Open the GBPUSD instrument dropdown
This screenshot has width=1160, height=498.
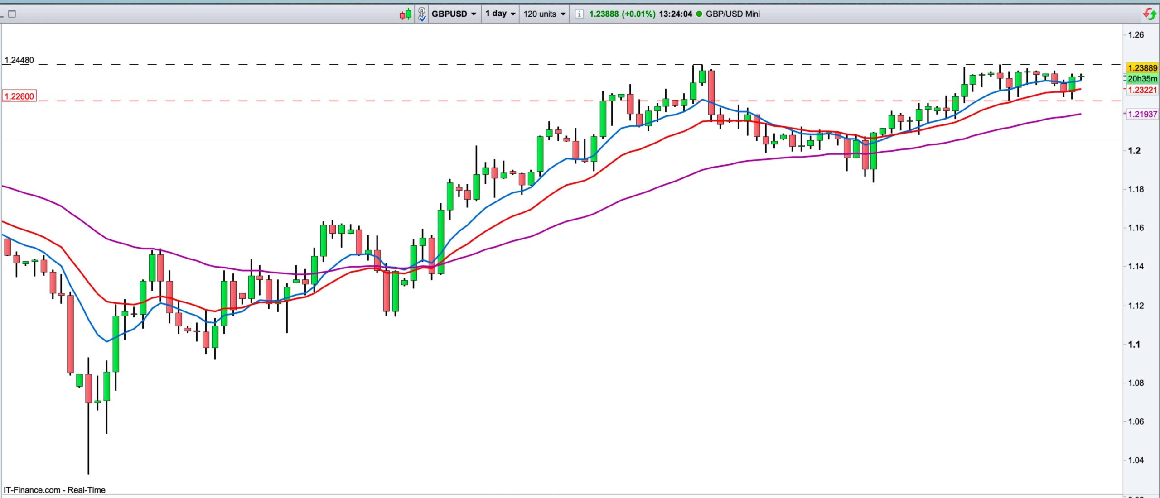click(x=454, y=14)
